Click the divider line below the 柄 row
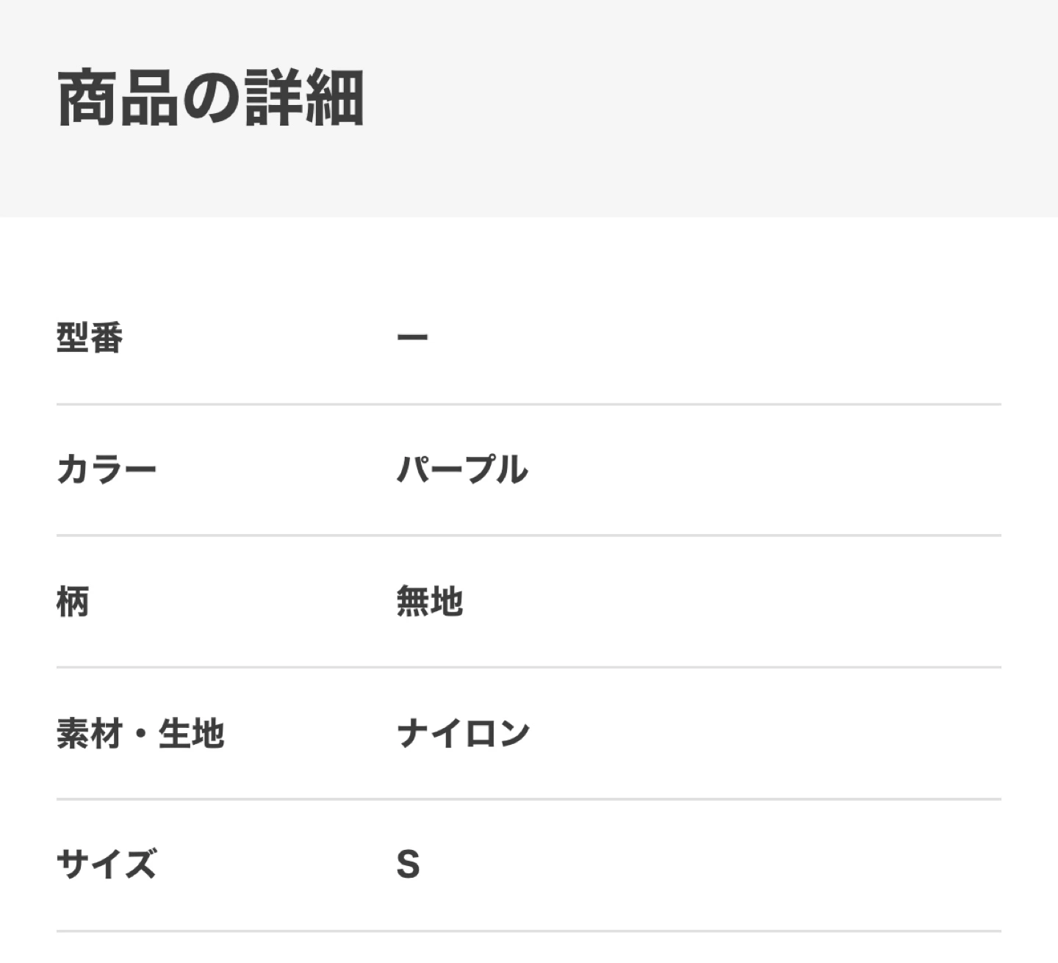 tap(529, 667)
